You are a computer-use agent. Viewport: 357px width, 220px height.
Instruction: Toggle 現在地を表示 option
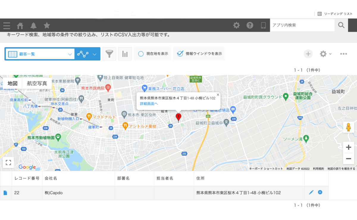152,54
